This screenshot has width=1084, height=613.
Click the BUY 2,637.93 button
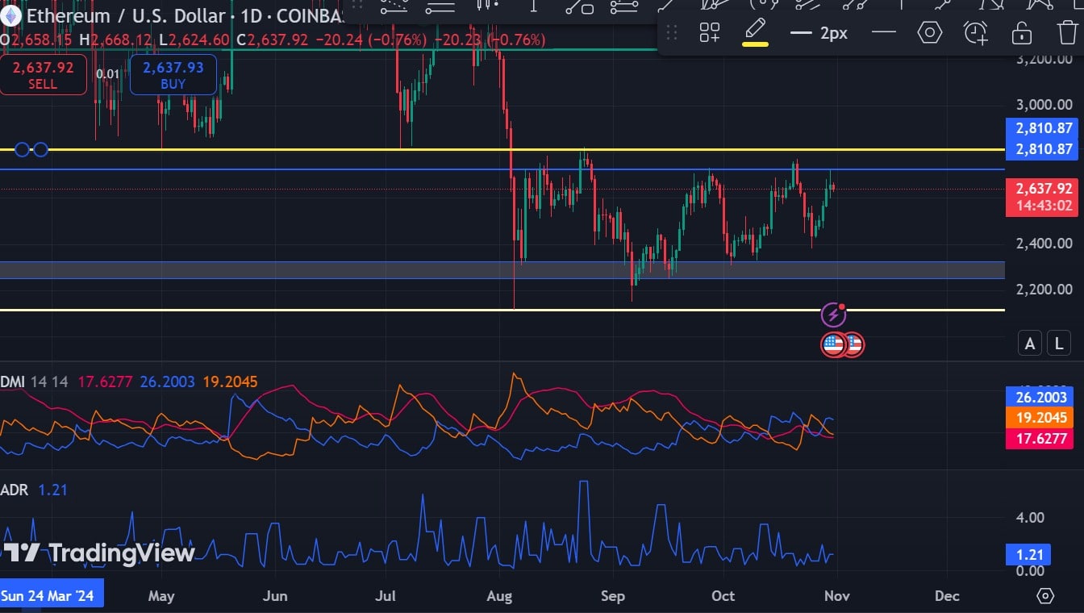pos(173,75)
